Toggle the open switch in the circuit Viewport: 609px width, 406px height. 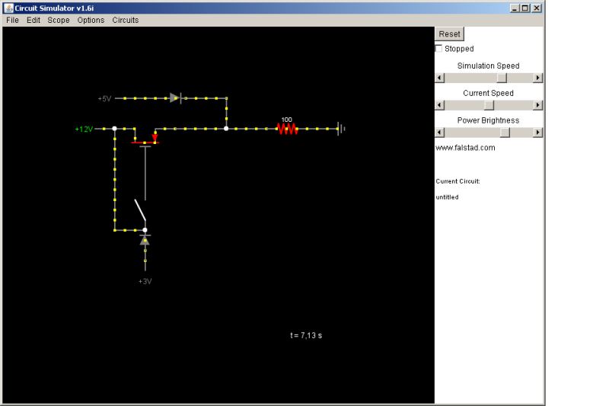click(x=140, y=209)
